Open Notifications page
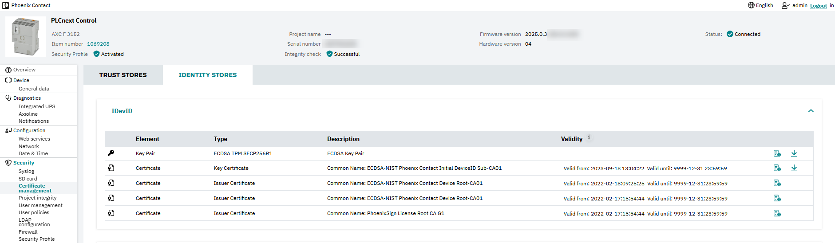This screenshot has width=835, height=243. 34,121
